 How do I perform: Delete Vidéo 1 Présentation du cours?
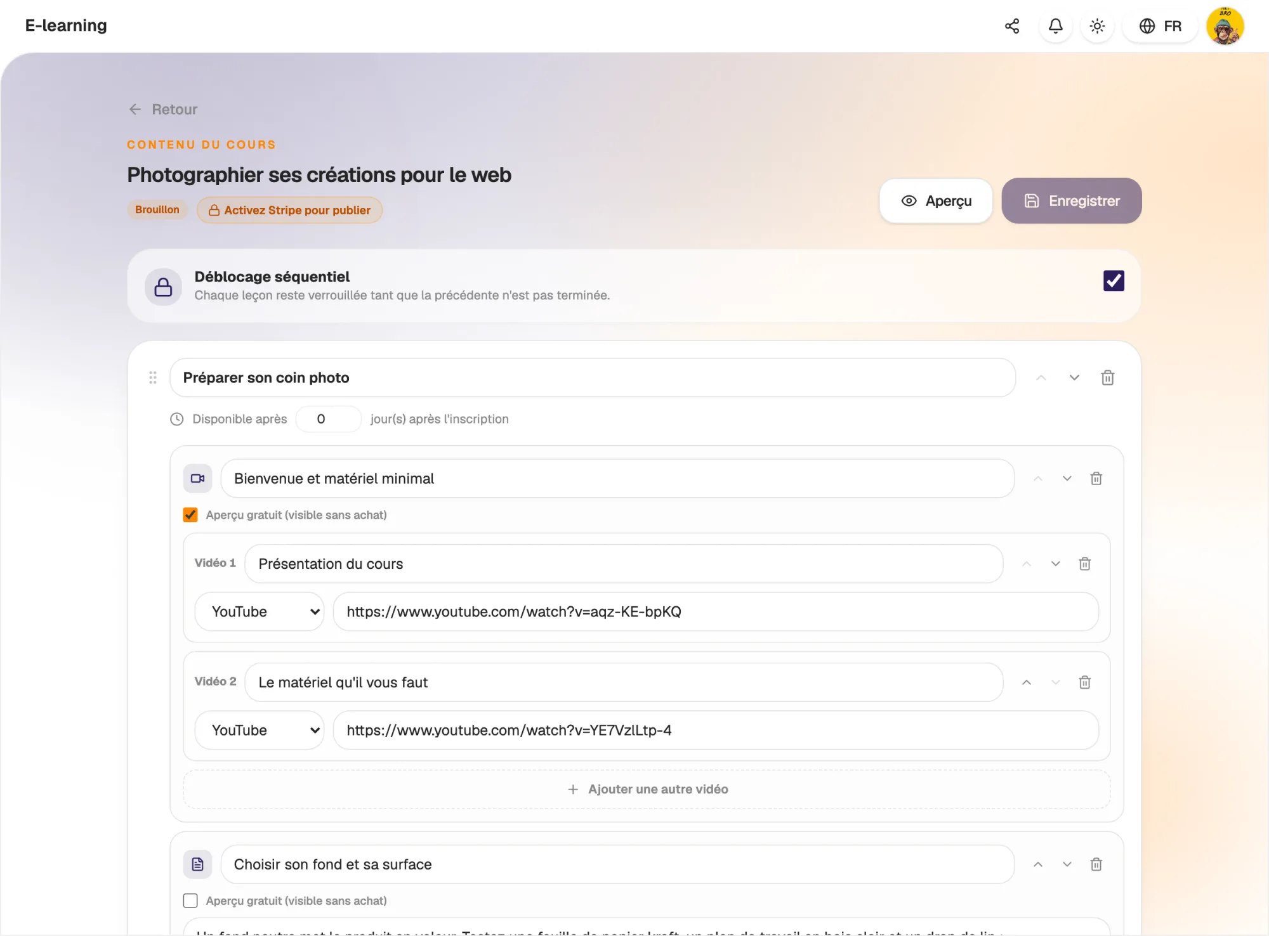pos(1085,564)
